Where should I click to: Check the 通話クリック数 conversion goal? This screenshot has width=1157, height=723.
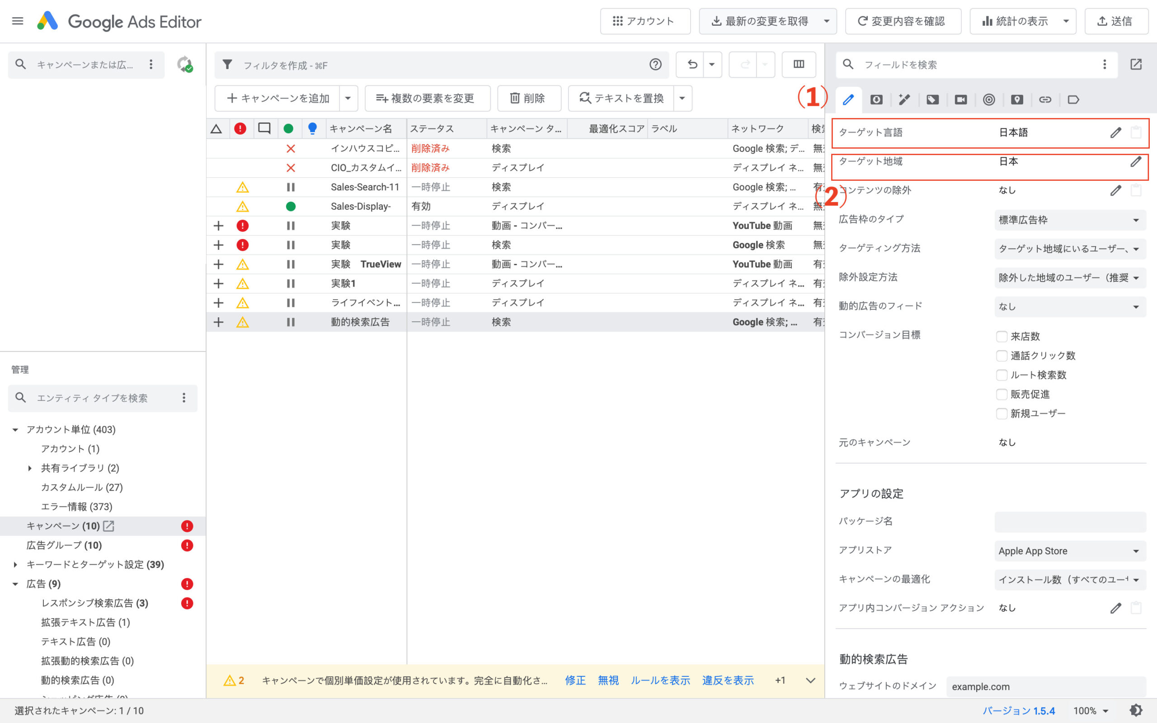pyautogui.click(x=1002, y=355)
